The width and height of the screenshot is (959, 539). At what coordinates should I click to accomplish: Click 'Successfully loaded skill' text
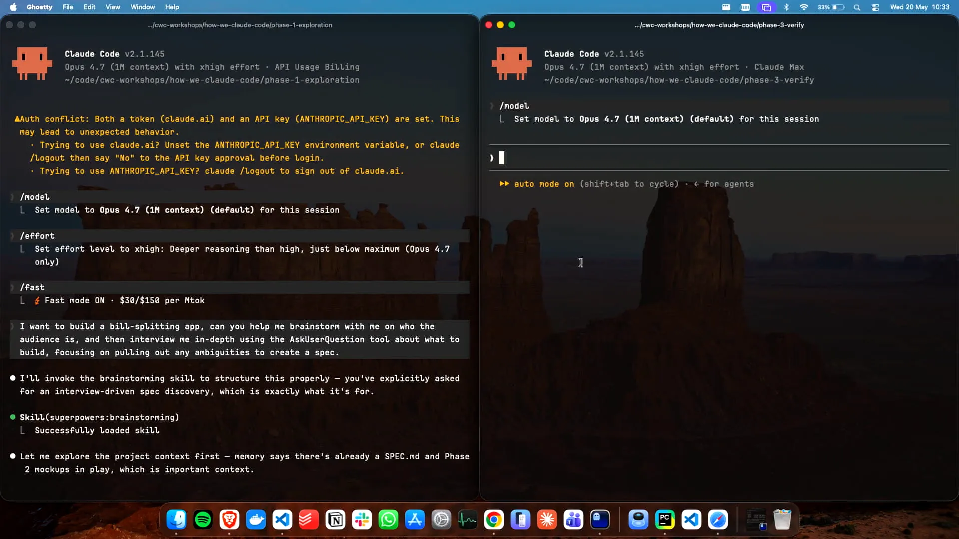pyautogui.click(x=97, y=430)
